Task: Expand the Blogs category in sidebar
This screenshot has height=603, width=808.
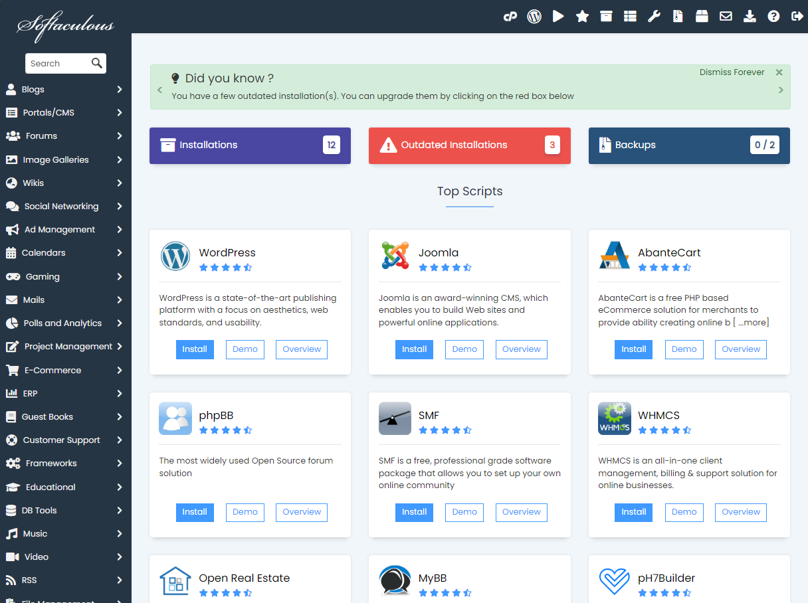Action: (65, 89)
